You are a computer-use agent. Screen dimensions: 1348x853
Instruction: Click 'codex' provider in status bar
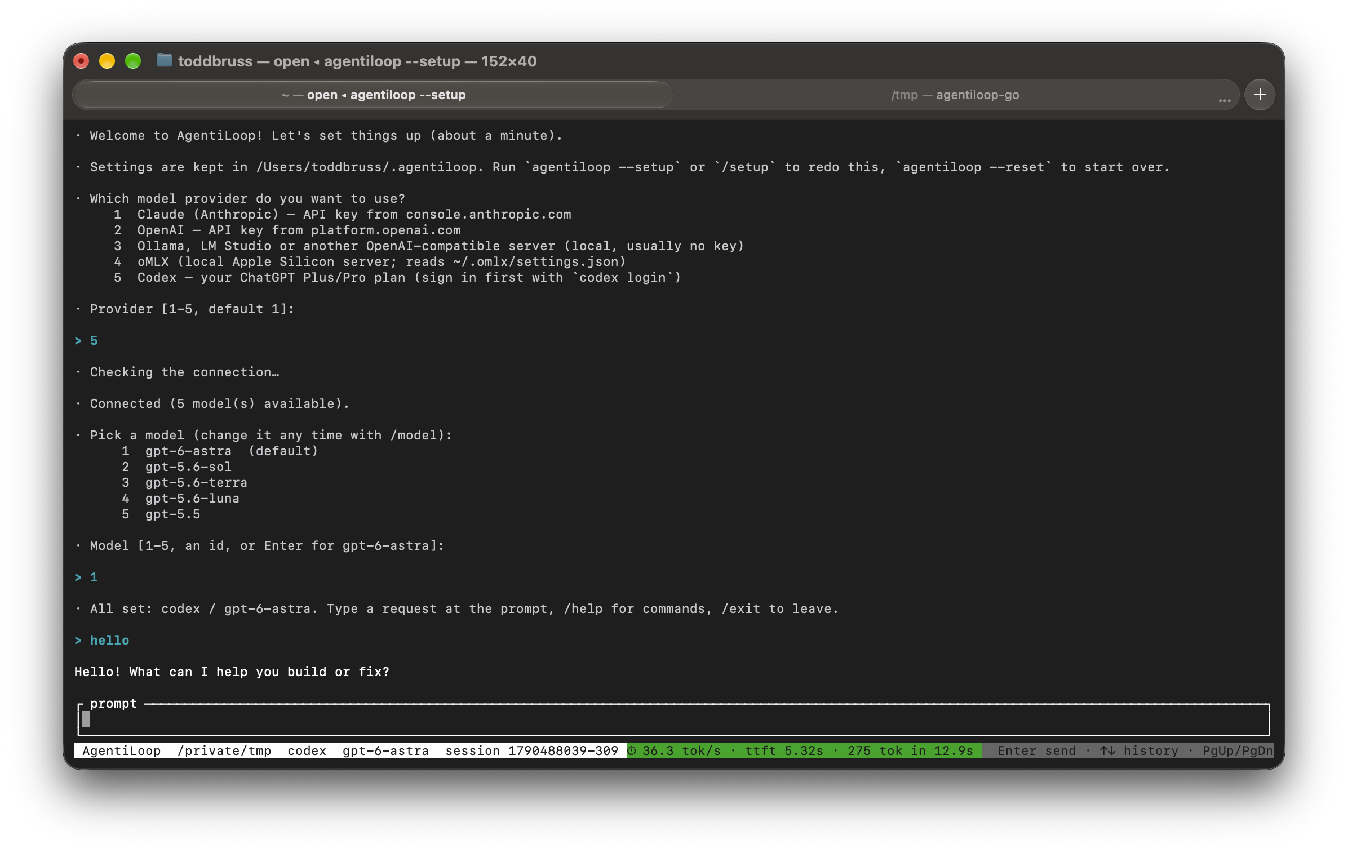(x=307, y=750)
